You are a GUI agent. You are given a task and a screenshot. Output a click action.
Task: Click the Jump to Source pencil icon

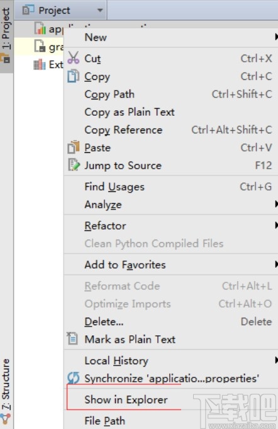[x=74, y=165]
